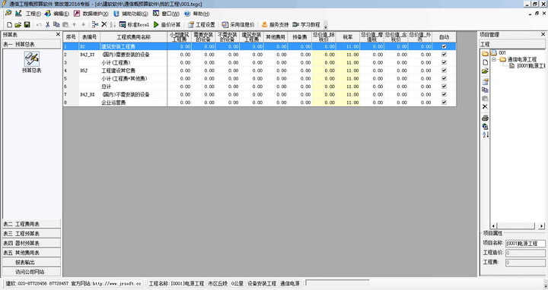Run 造价计算 from the toolbar
Viewport: 548px width, 290px height.
coord(167,25)
